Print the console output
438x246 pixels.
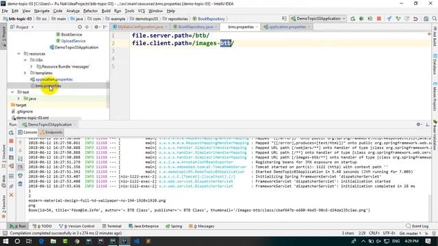coord(21,176)
